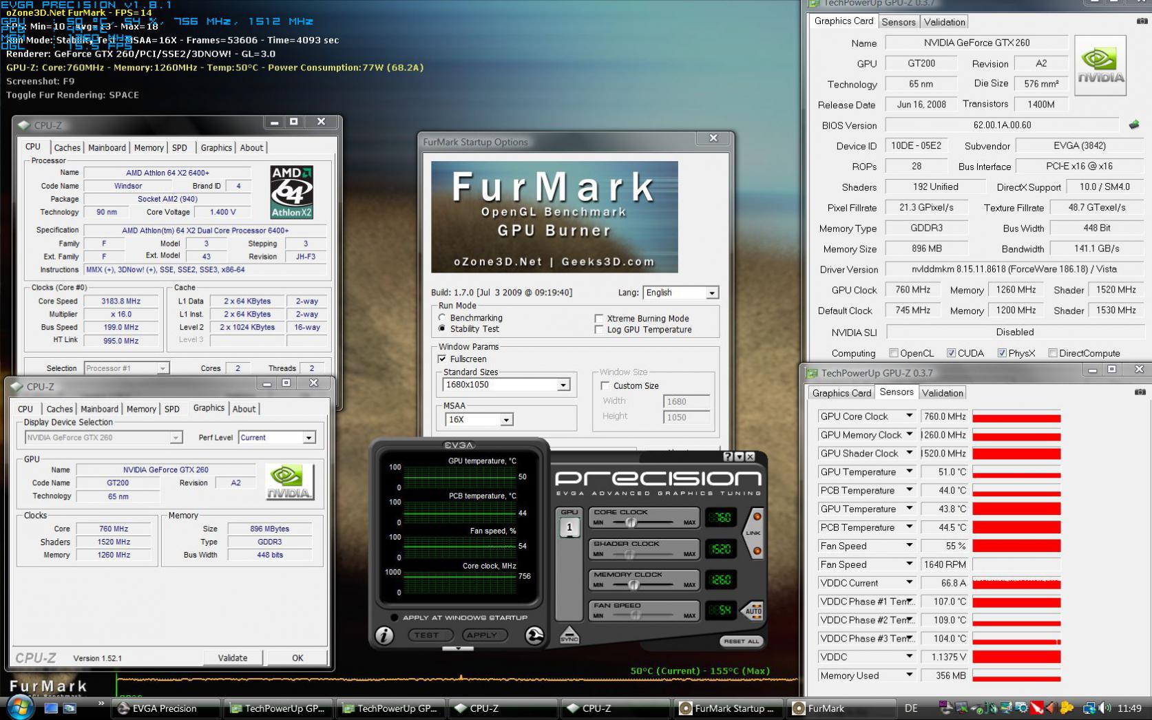Click the Show Desktop quick launch icon
The width and height of the screenshot is (1152, 720).
[52, 708]
